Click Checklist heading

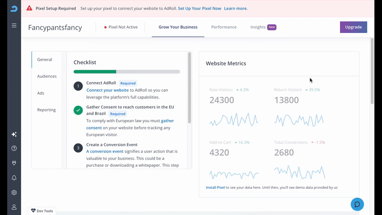point(85,63)
